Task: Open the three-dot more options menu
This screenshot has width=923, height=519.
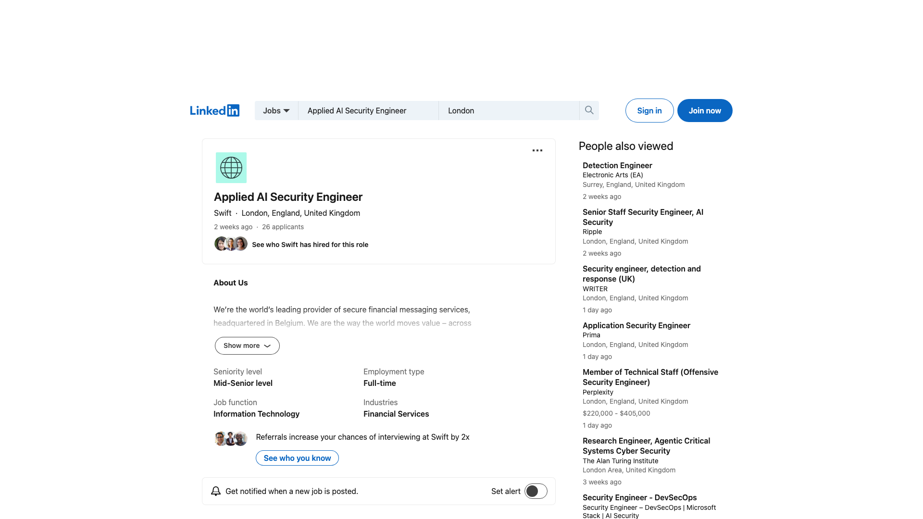Action: [x=537, y=150]
